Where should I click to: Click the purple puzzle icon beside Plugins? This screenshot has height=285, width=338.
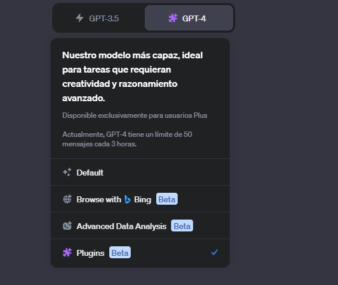point(67,252)
